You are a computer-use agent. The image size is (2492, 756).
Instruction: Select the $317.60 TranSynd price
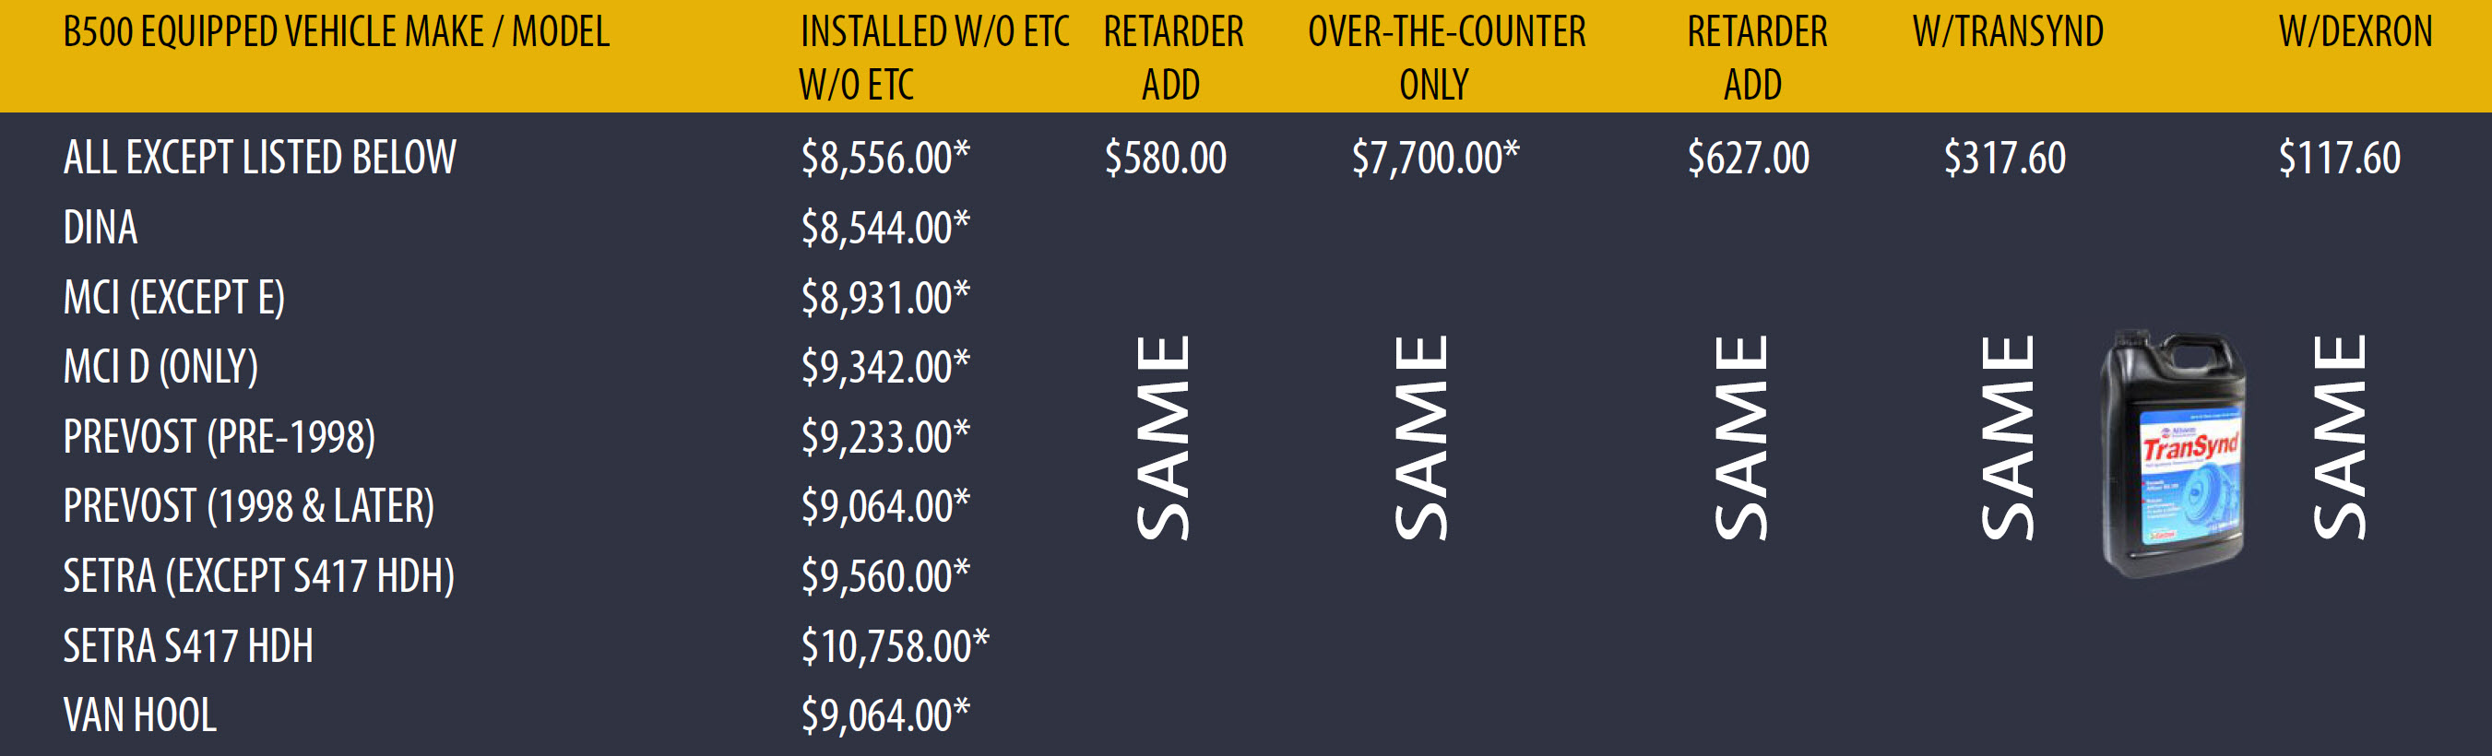click(2004, 158)
